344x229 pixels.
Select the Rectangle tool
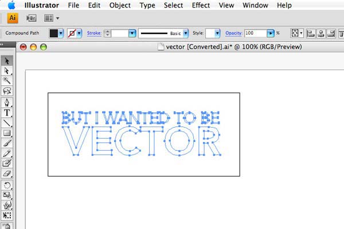point(7,133)
